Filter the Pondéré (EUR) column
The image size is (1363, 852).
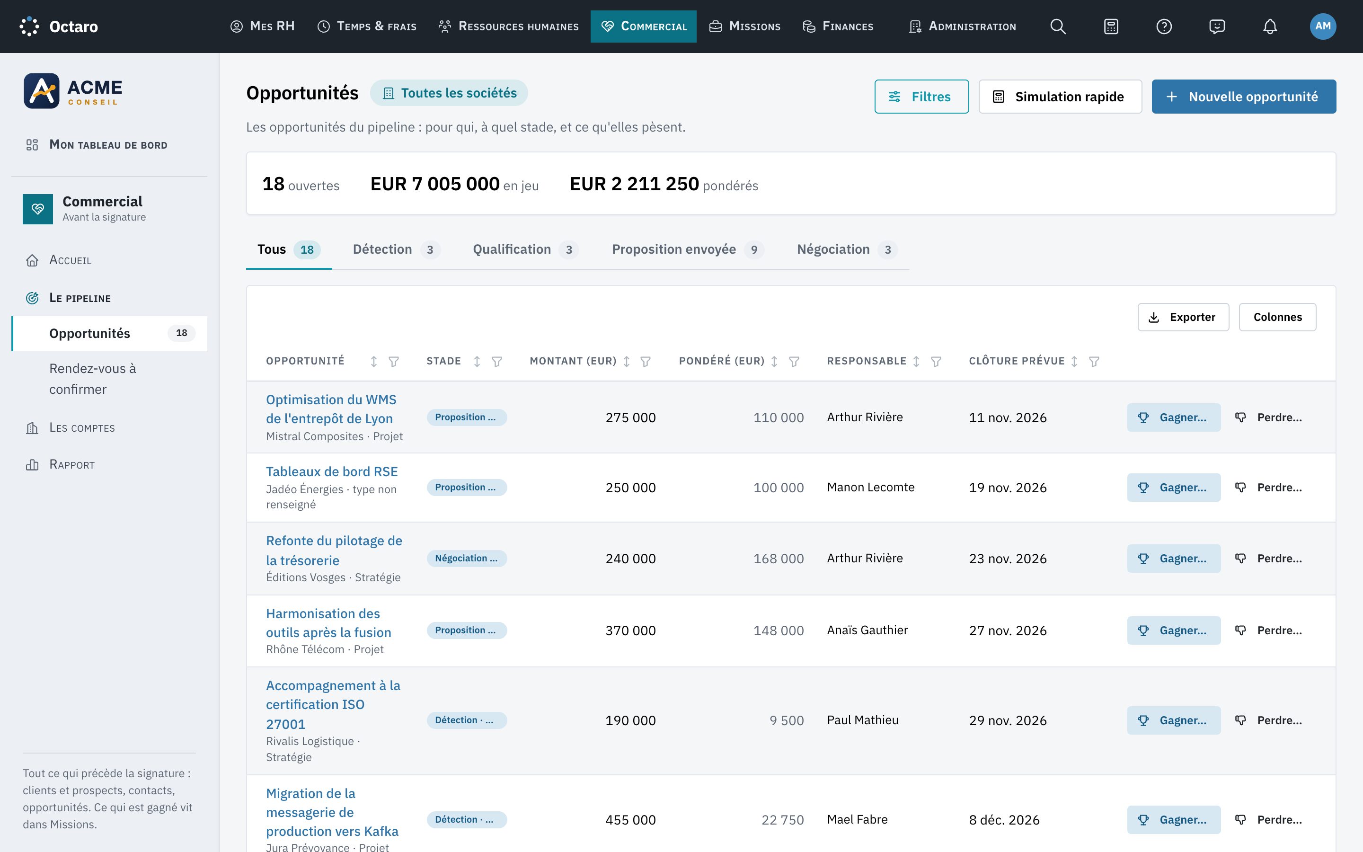point(794,361)
